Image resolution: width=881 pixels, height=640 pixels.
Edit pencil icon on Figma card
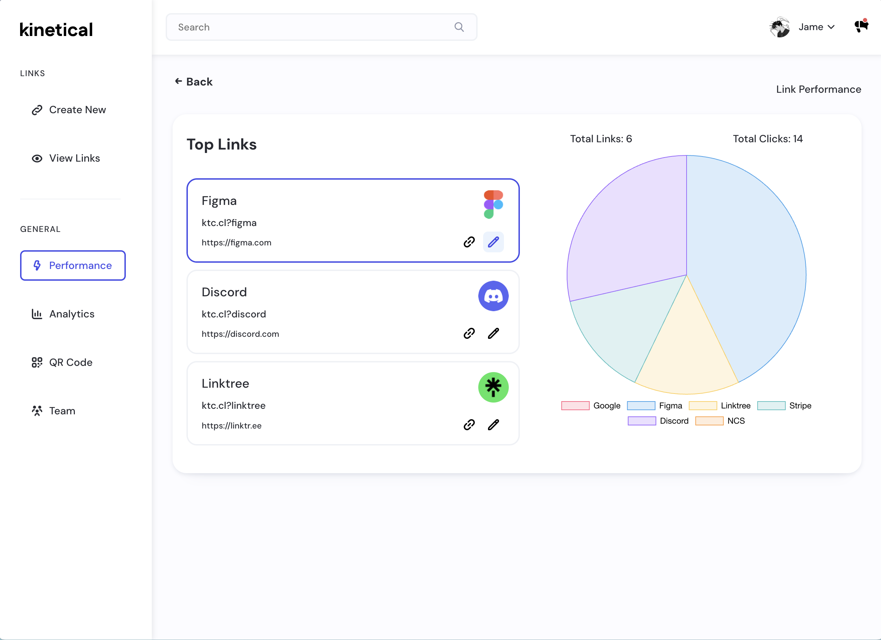click(x=493, y=242)
